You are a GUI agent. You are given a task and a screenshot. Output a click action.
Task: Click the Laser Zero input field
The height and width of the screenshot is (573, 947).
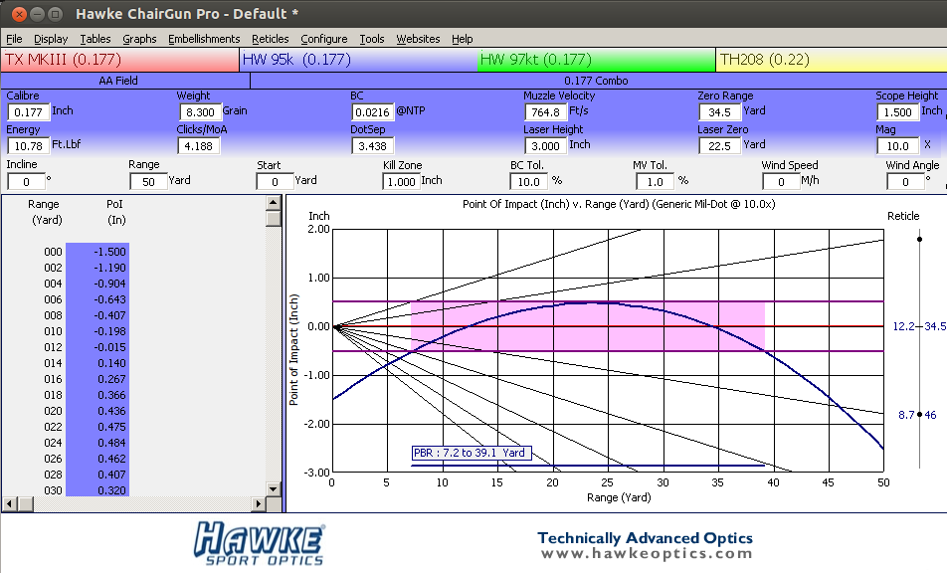[720, 146]
